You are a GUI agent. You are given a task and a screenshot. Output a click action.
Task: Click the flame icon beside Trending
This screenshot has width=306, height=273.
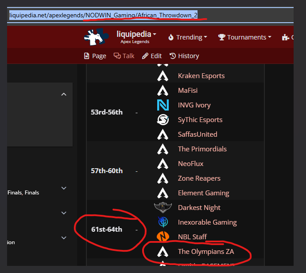coord(171,37)
